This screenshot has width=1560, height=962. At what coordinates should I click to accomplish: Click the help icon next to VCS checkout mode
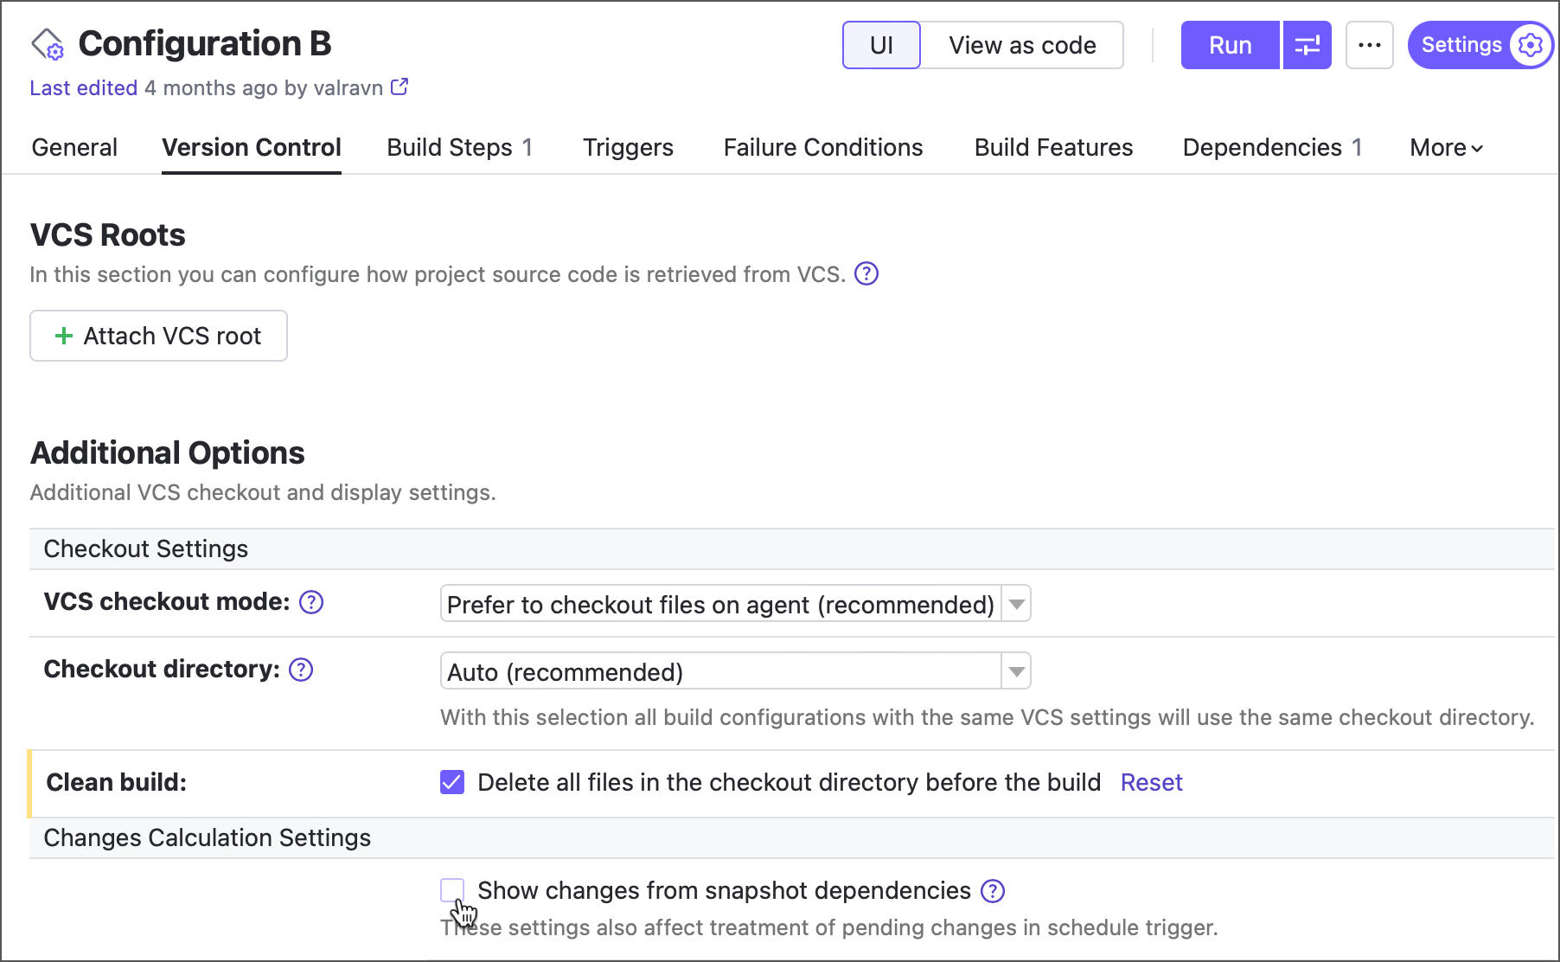[310, 603]
